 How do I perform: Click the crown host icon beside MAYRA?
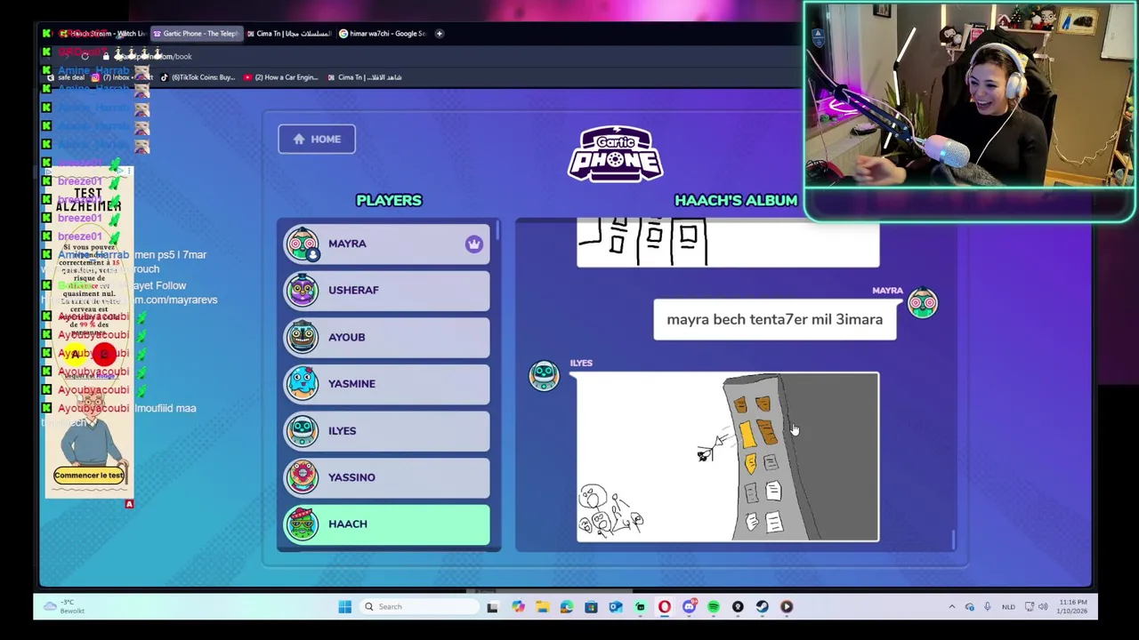click(x=473, y=244)
